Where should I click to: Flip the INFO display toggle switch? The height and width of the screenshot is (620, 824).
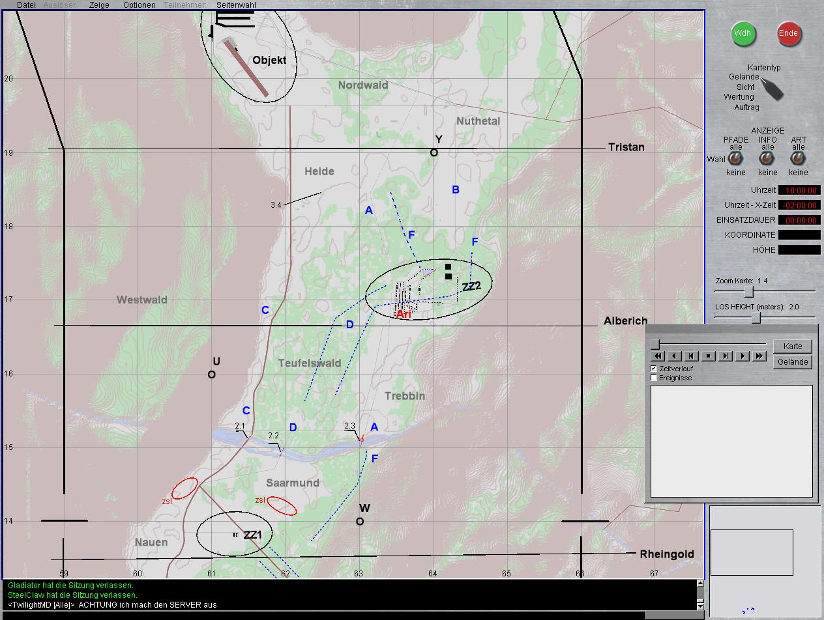point(767,159)
